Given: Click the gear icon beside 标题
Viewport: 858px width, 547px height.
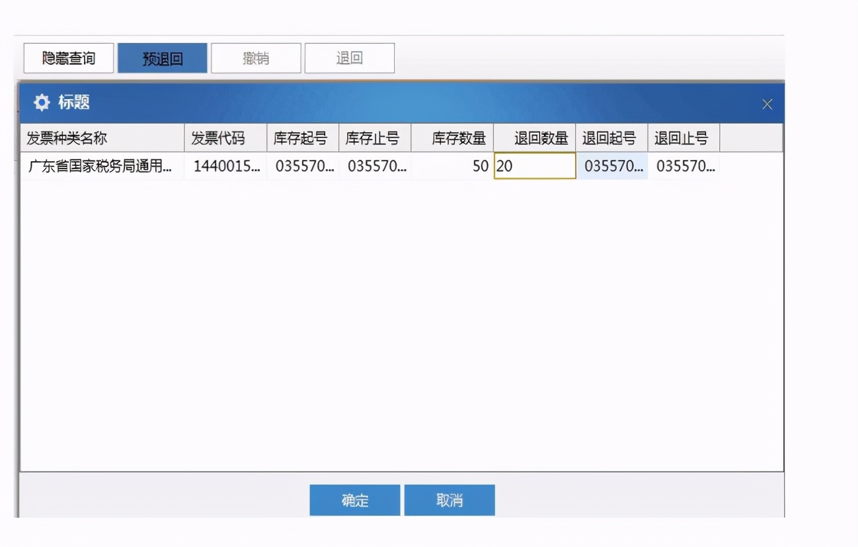Looking at the screenshot, I should click(x=41, y=103).
